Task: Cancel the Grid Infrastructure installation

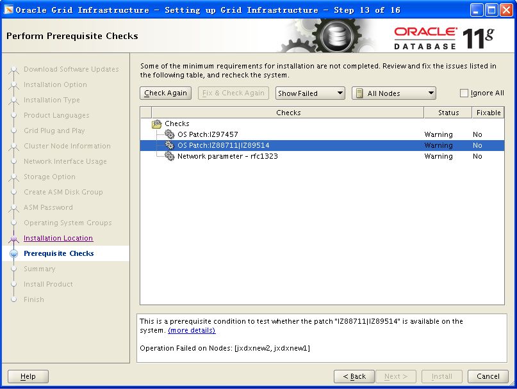Action: pyautogui.click(x=488, y=376)
